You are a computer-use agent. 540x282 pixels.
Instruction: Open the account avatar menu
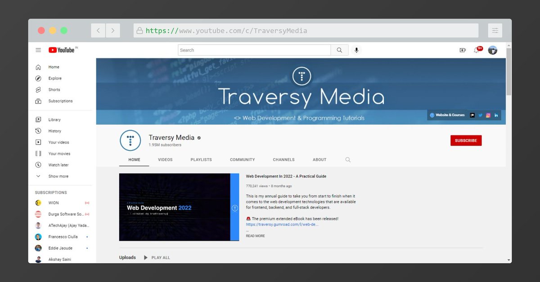(493, 50)
